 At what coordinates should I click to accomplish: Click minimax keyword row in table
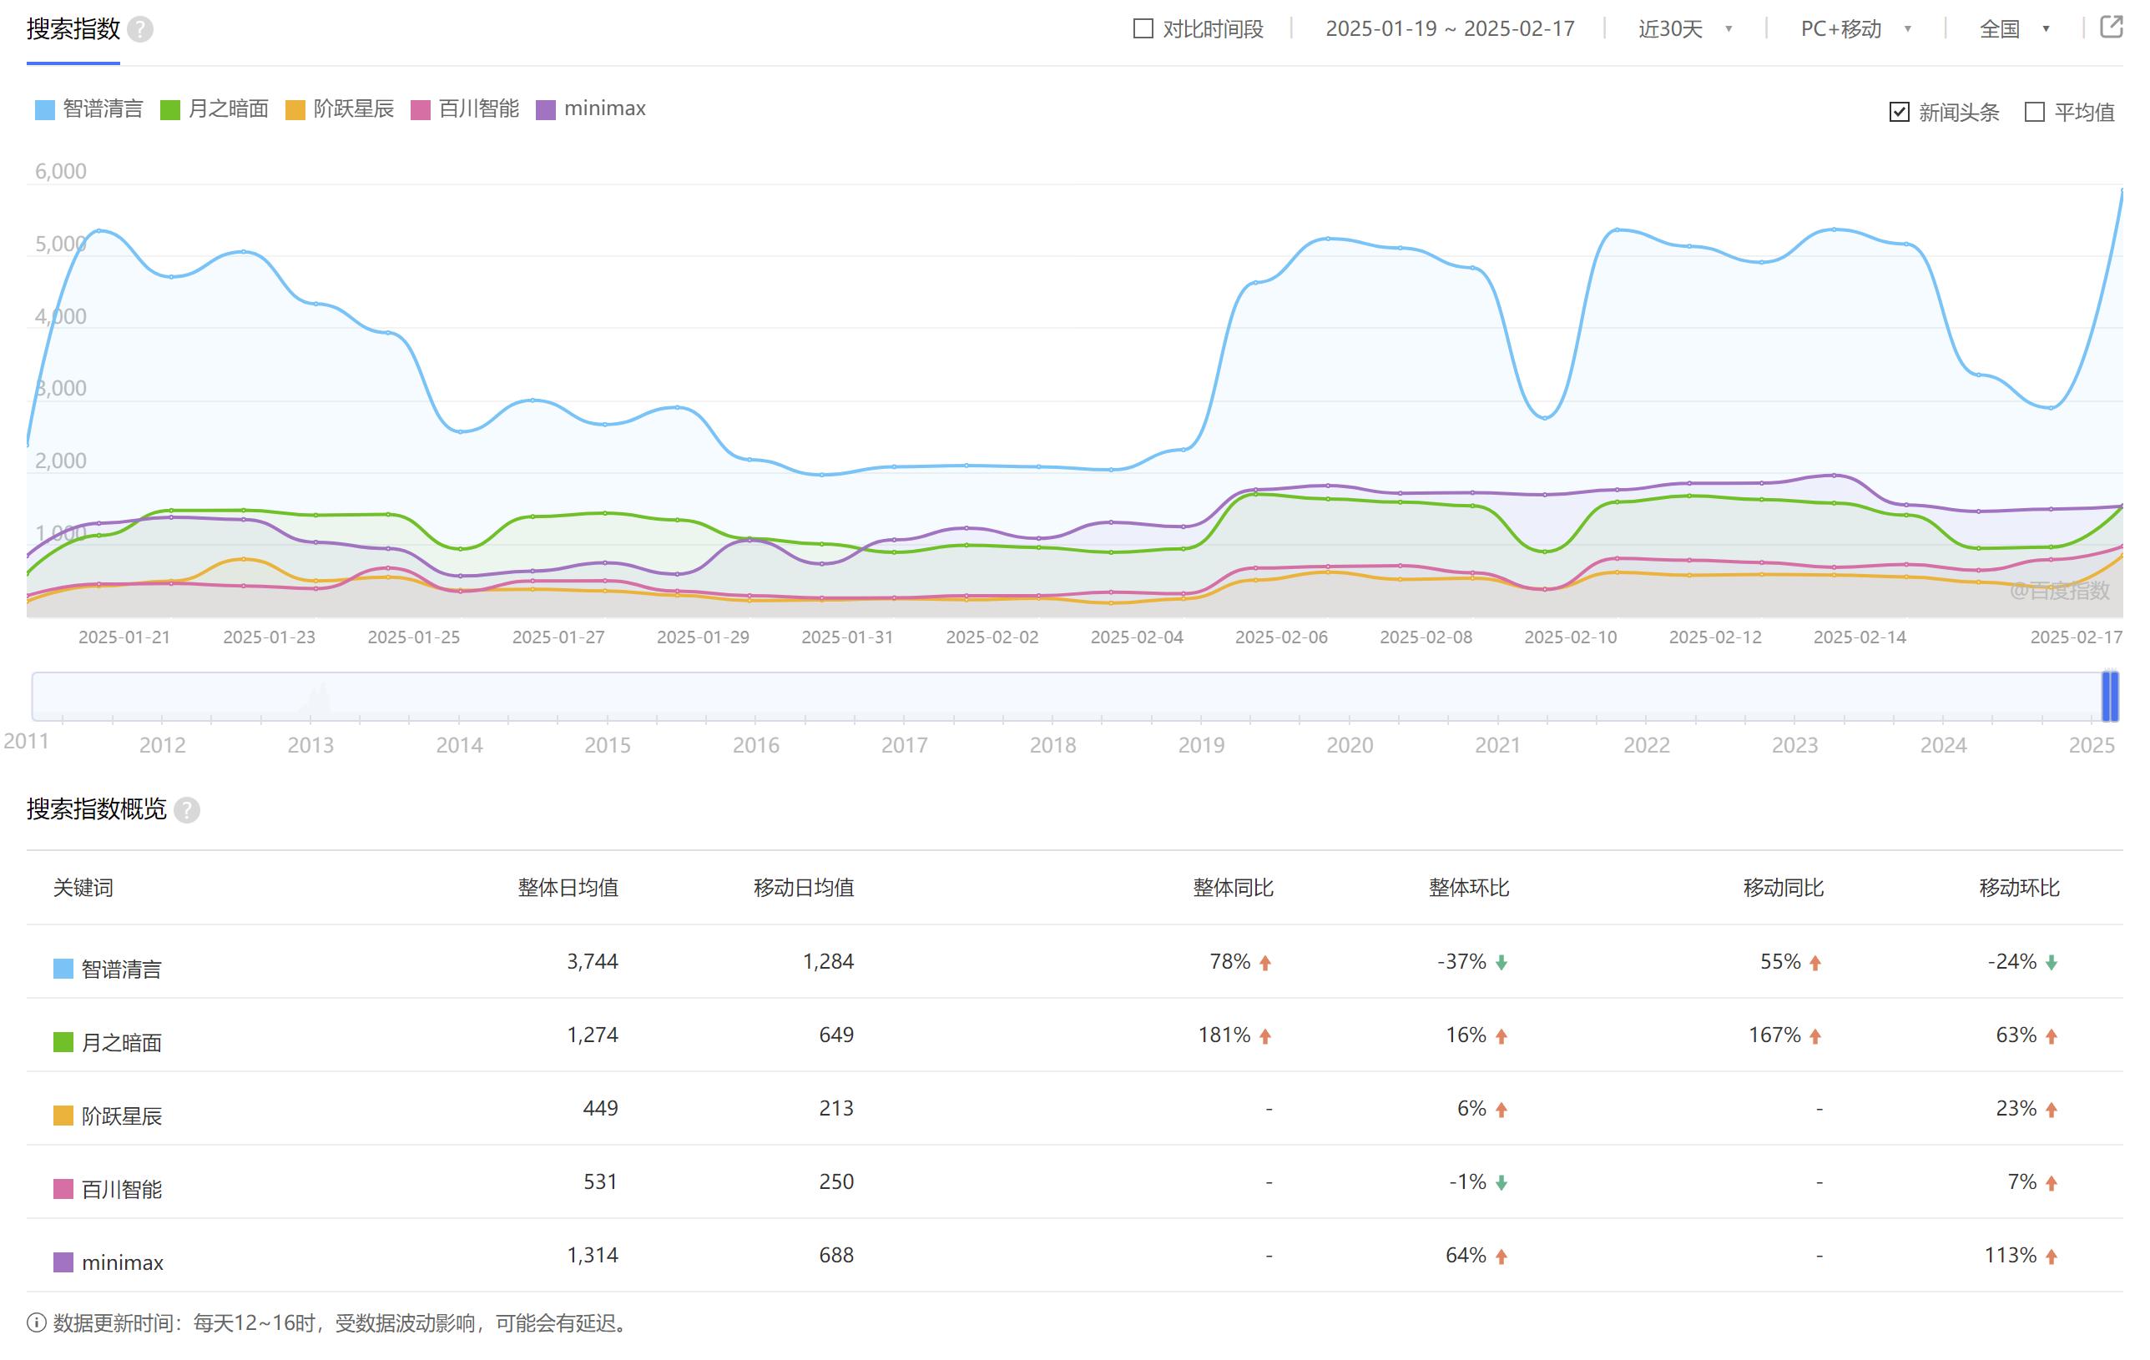tap(123, 1262)
